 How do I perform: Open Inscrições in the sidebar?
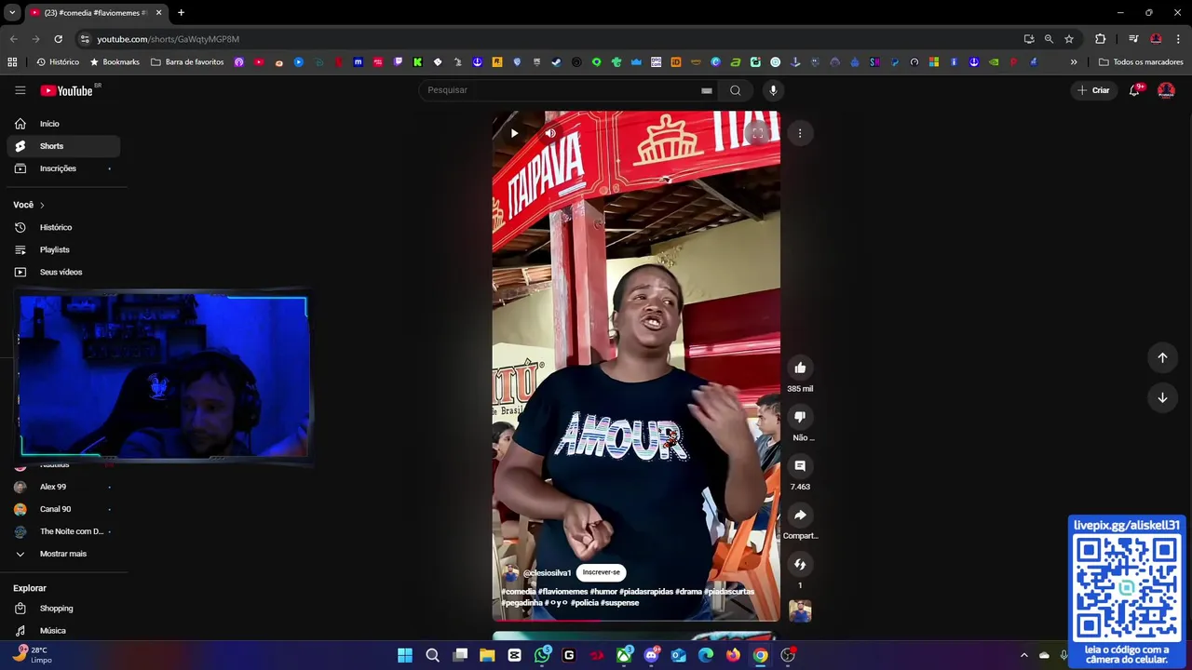click(x=63, y=168)
